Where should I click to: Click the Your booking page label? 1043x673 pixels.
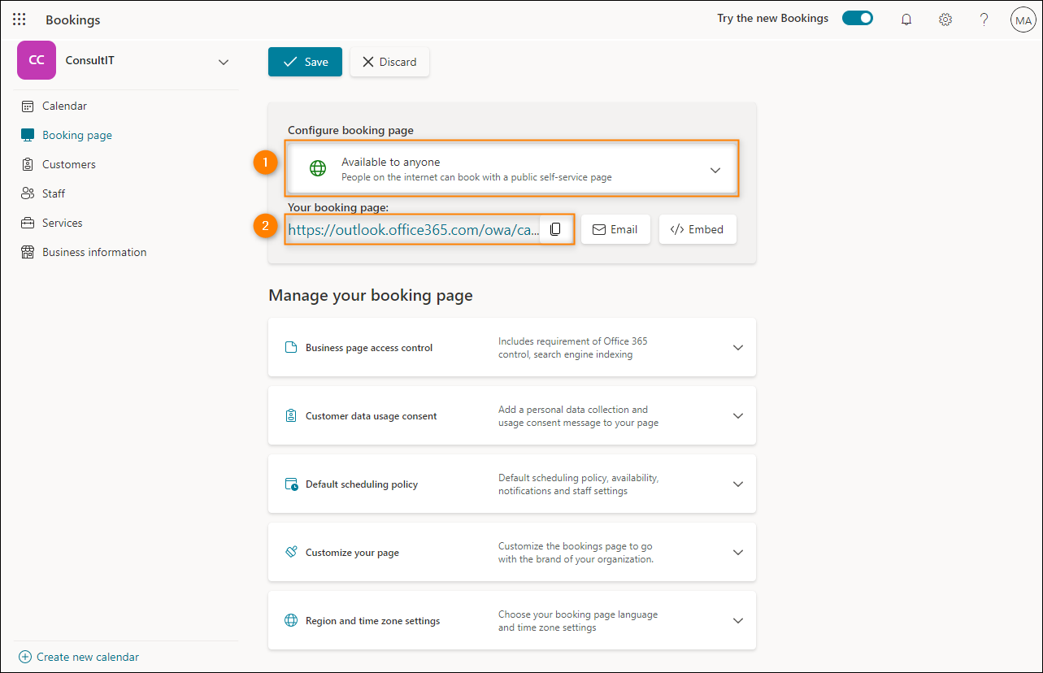click(x=338, y=207)
